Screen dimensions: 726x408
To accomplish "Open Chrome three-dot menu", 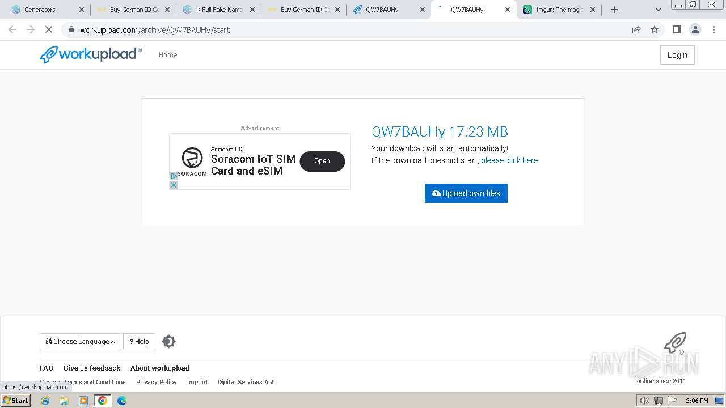I will 714,29.
